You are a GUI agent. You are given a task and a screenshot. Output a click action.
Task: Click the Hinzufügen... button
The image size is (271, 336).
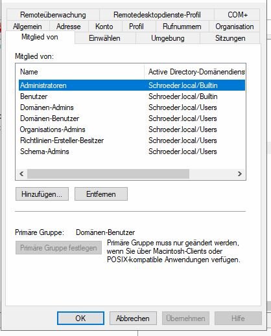pos(42,194)
